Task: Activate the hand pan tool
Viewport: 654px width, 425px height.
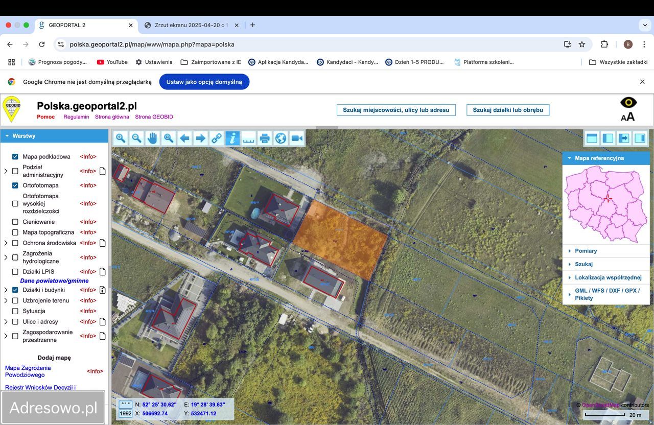Action: pyautogui.click(x=152, y=138)
